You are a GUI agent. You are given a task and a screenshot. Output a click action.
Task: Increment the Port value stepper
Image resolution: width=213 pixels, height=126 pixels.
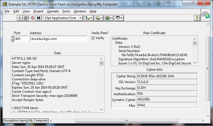12,37
